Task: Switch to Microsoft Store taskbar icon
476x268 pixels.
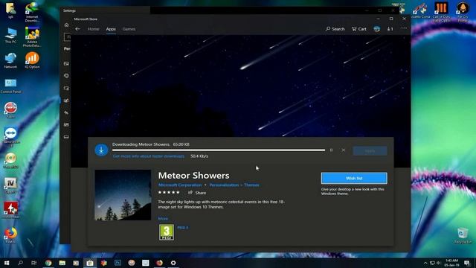Action: 90,263
